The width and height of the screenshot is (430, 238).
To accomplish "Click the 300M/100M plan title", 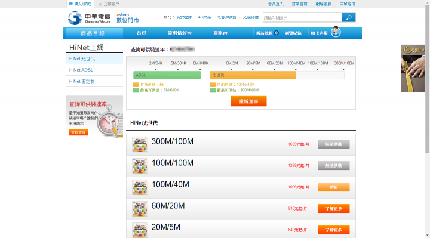I will coord(173,141).
